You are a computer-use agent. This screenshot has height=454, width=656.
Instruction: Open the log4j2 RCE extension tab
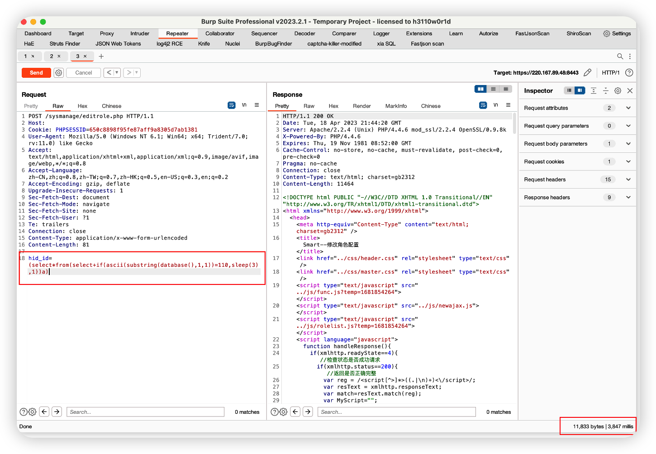pyautogui.click(x=170, y=44)
